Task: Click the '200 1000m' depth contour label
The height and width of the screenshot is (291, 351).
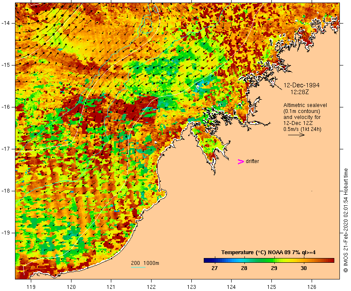Action: (145, 263)
